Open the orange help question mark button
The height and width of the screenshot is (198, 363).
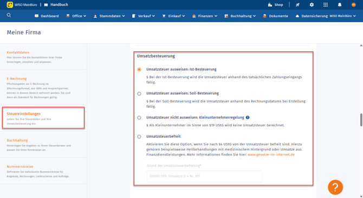pyautogui.click(x=335, y=187)
